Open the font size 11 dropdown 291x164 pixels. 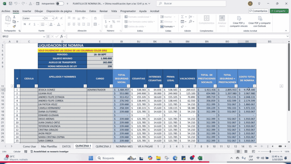(x=53, y=18)
